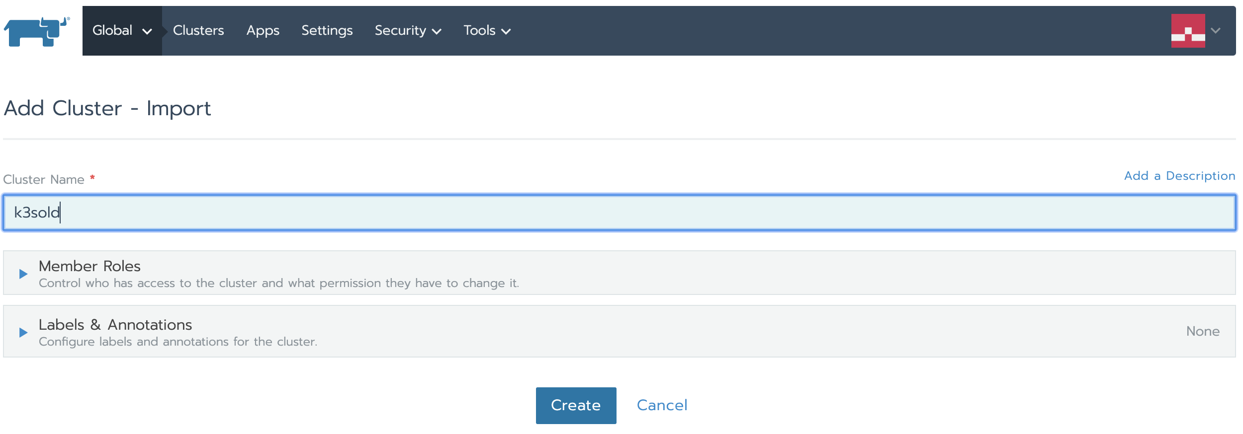Expand Labels & Annotations triangle arrow
Image resolution: width=1243 pixels, height=434 pixels.
point(23,332)
